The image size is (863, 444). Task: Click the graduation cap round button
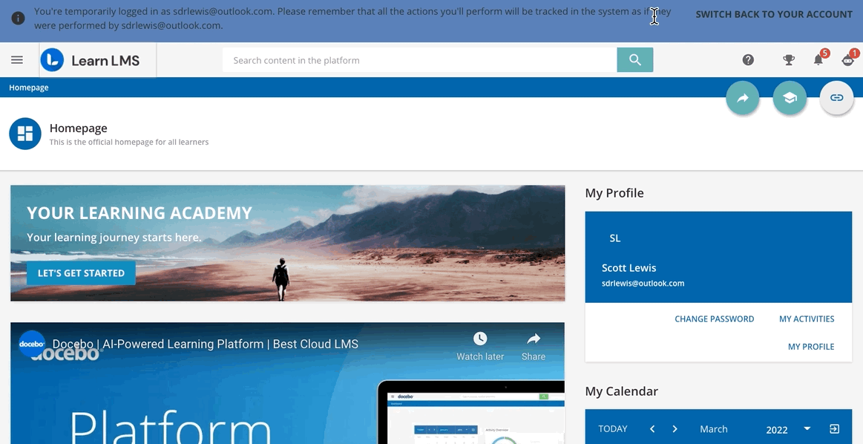[790, 98]
